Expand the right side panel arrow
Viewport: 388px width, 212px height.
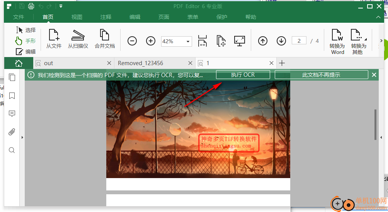point(381,138)
